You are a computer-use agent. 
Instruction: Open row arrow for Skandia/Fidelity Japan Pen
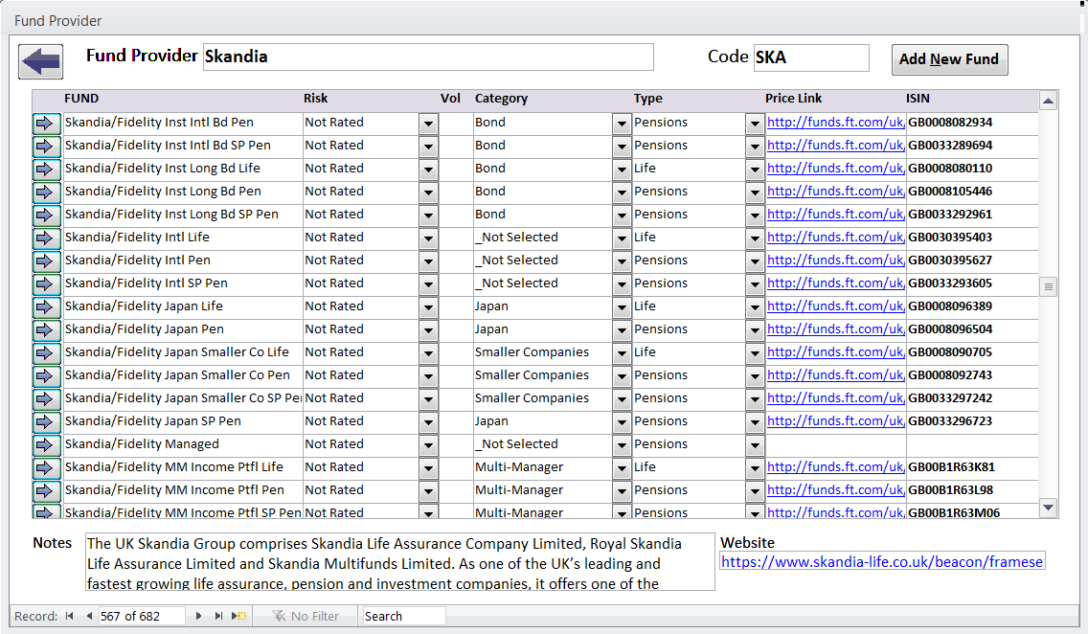47,329
